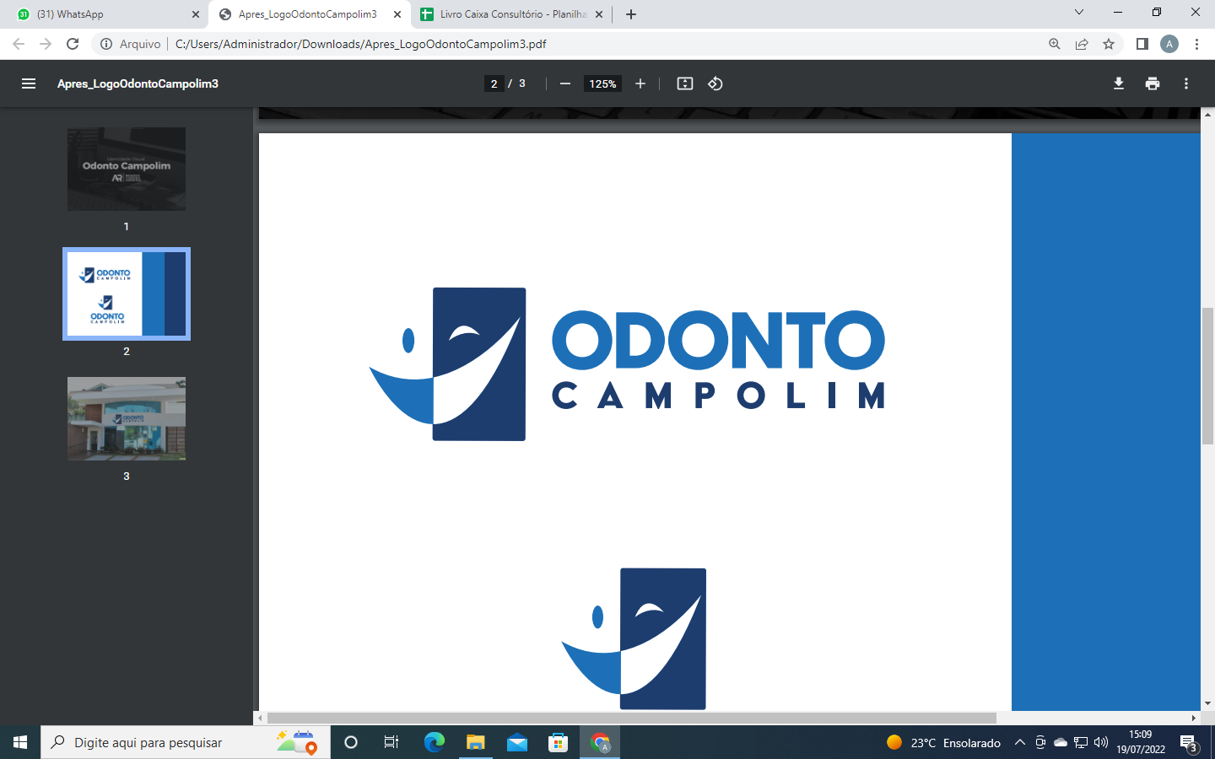This screenshot has width=1215, height=759.
Task: Edit the page number field
Action: [494, 83]
